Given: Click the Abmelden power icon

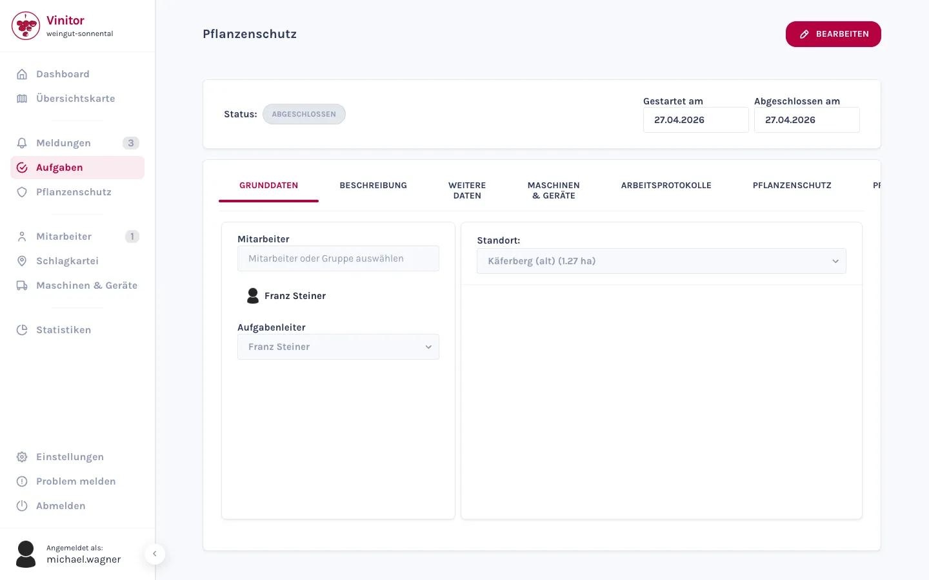Looking at the screenshot, I should coord(22,506).
